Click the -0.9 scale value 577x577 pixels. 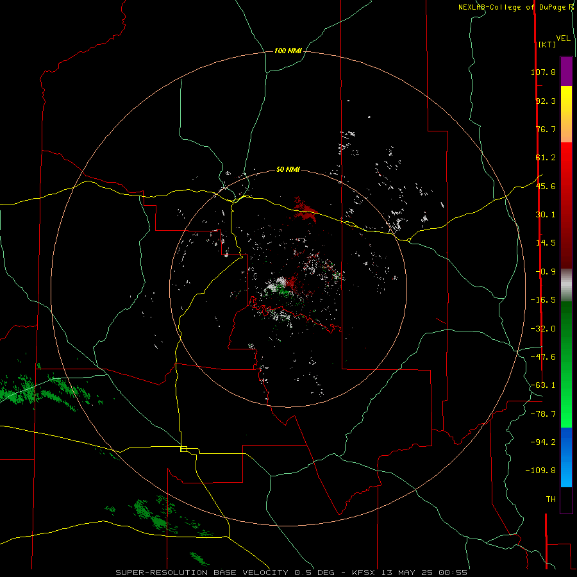(x=546, y=272)
